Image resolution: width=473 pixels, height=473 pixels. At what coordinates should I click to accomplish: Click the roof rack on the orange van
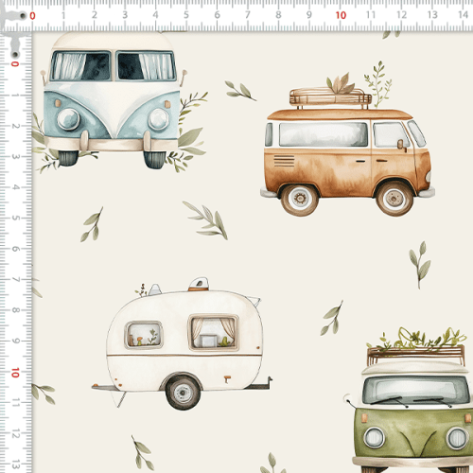(x=330, y=97)
